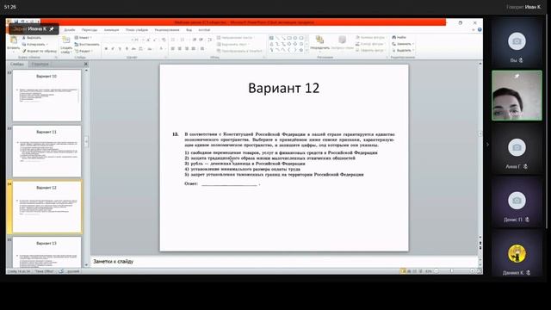The height and width of the screenshot is (310, 551).
Task: Switch to Slide Sorter view in status bar
Action: pos(409,271)
